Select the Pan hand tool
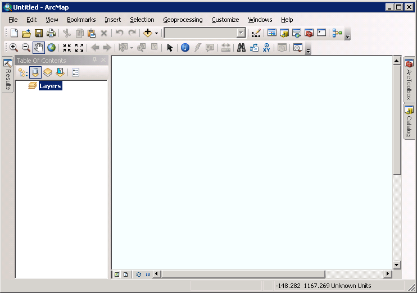 click(x=39, y=48)
